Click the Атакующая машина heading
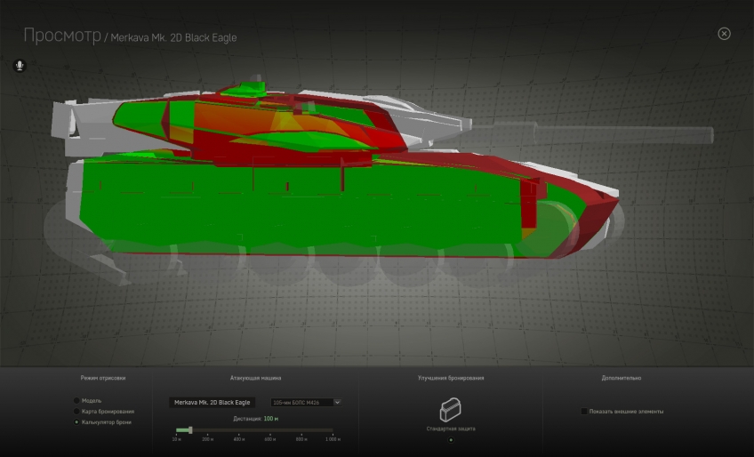This screenshot has height=457, width=754. (x=255, y=378)
